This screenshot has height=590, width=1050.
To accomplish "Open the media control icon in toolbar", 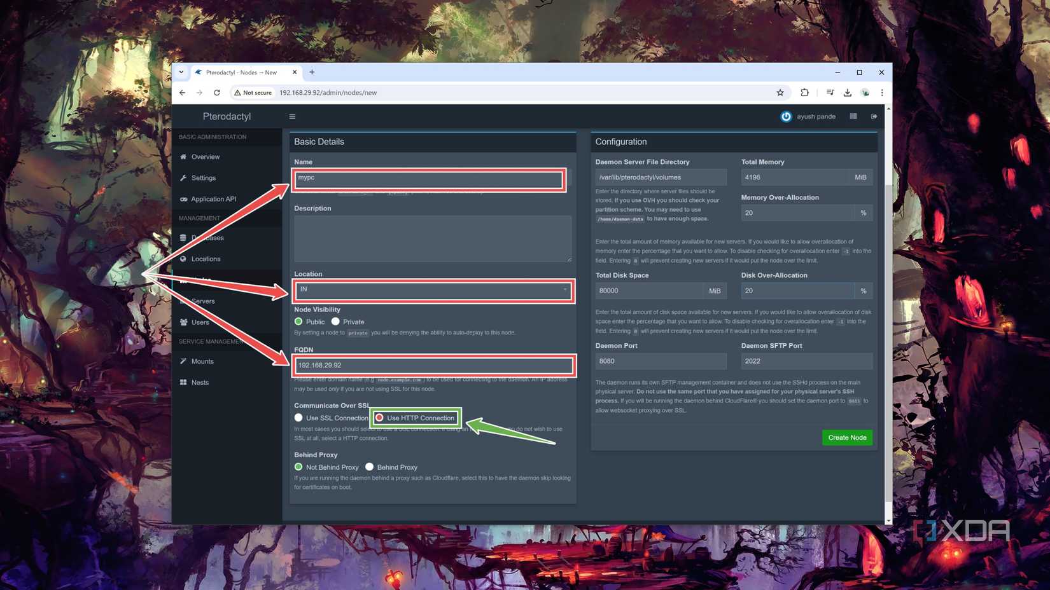I will [x=830, y=93].
